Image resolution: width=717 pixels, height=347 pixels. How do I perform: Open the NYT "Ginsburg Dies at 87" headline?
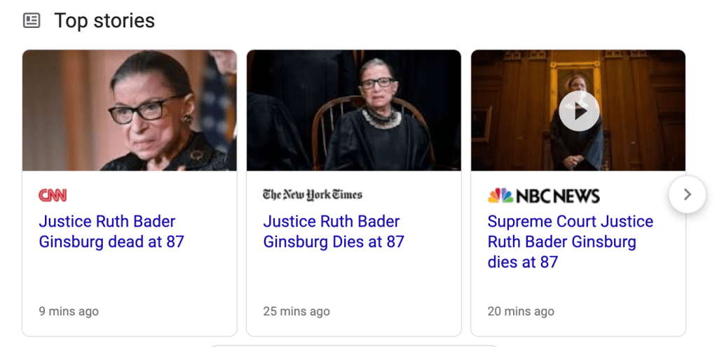pyautogui.click(x=334, y=232)
